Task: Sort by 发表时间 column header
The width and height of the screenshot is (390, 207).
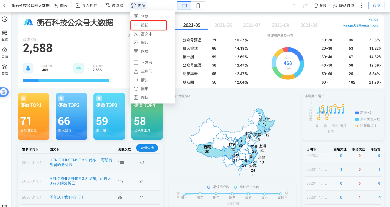Action: (30, 149)
